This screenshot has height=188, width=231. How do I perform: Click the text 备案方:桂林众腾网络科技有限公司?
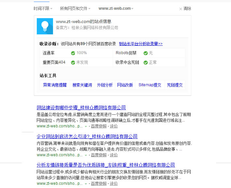(x=87, y=28)
